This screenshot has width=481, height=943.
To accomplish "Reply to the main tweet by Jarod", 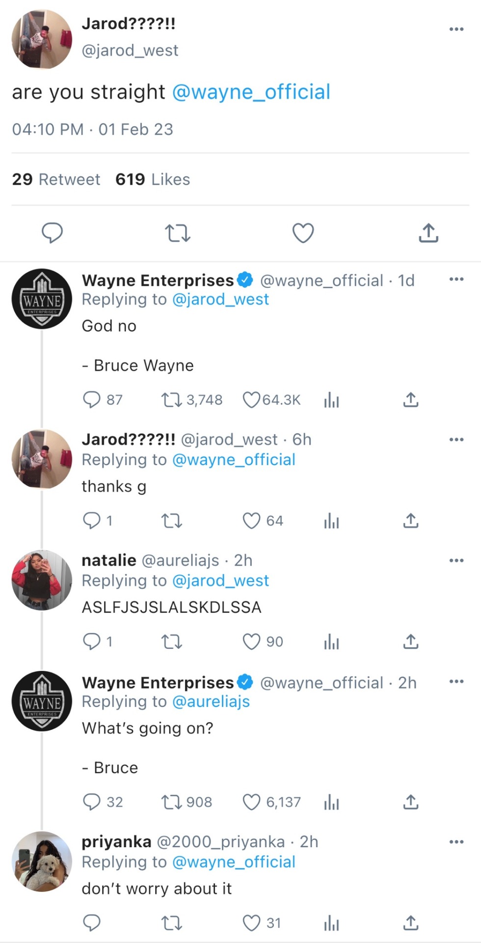I will 52,233.
